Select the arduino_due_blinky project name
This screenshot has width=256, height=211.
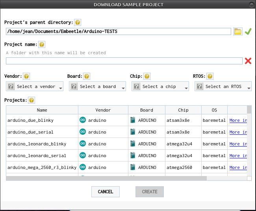click(x=31, y=120)
